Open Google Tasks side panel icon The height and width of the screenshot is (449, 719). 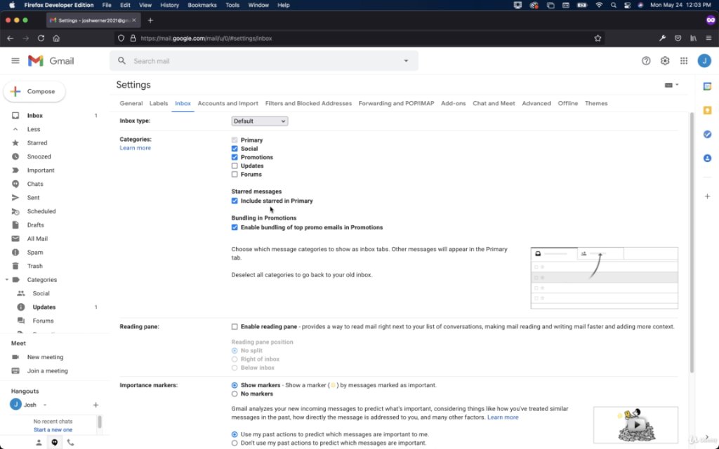click(x=707, y=134)
